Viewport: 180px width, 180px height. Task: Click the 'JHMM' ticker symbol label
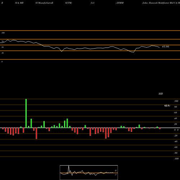(x=120, y=3)
